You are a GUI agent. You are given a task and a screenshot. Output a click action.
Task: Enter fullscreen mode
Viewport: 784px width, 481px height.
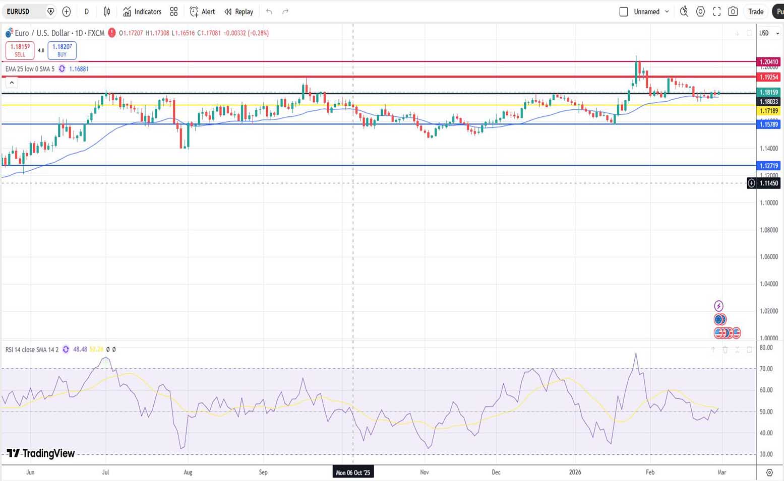716,12
